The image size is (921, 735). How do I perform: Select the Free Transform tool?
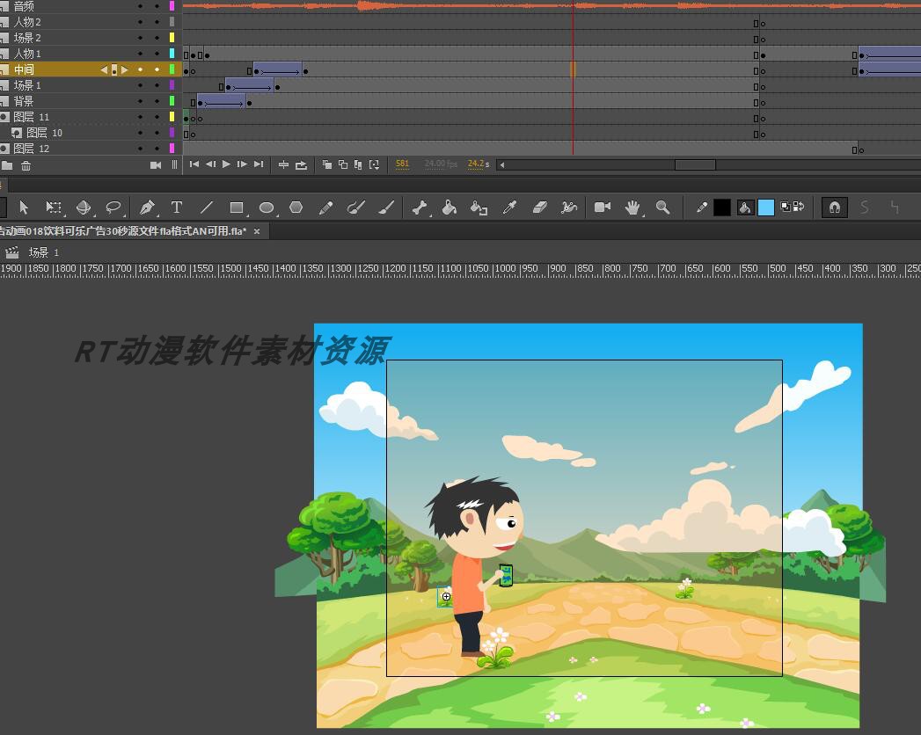tap(54, 207)
